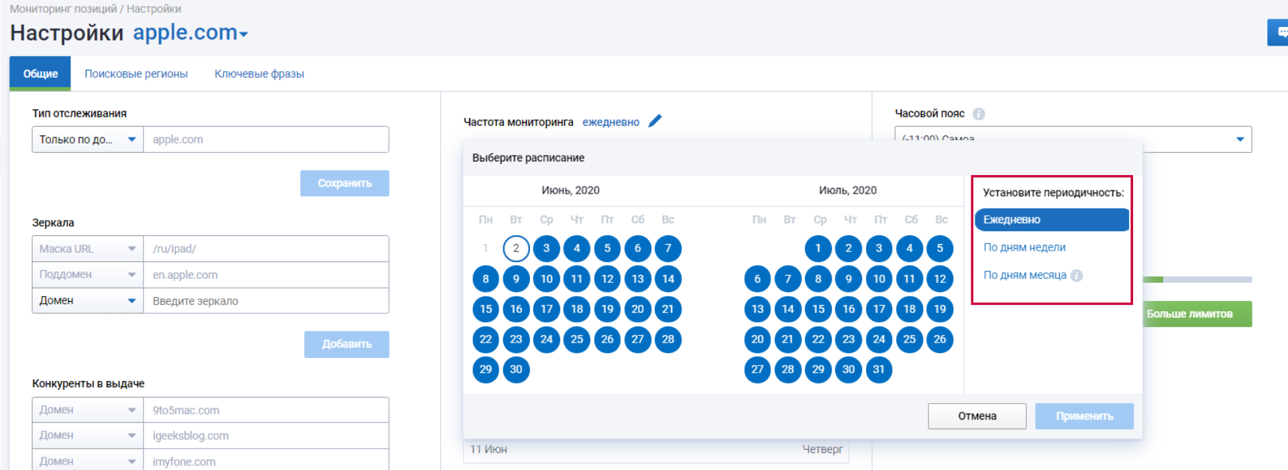Image resolution: width=1288 pixels, height=470 pixels.
Task: Open the apple.com project dropdown
Action: (191, 33)
